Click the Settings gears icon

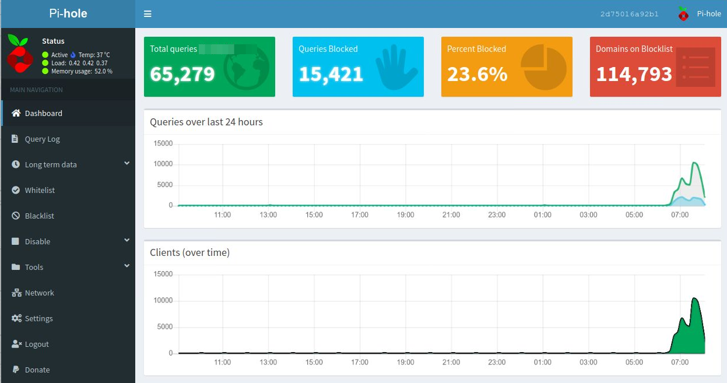pos(16,318)
